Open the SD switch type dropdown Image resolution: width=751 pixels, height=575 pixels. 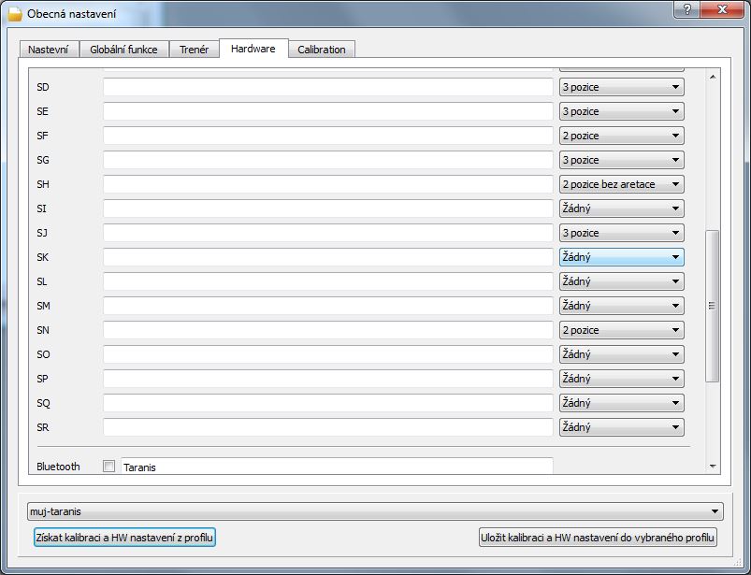click(621, 87)
